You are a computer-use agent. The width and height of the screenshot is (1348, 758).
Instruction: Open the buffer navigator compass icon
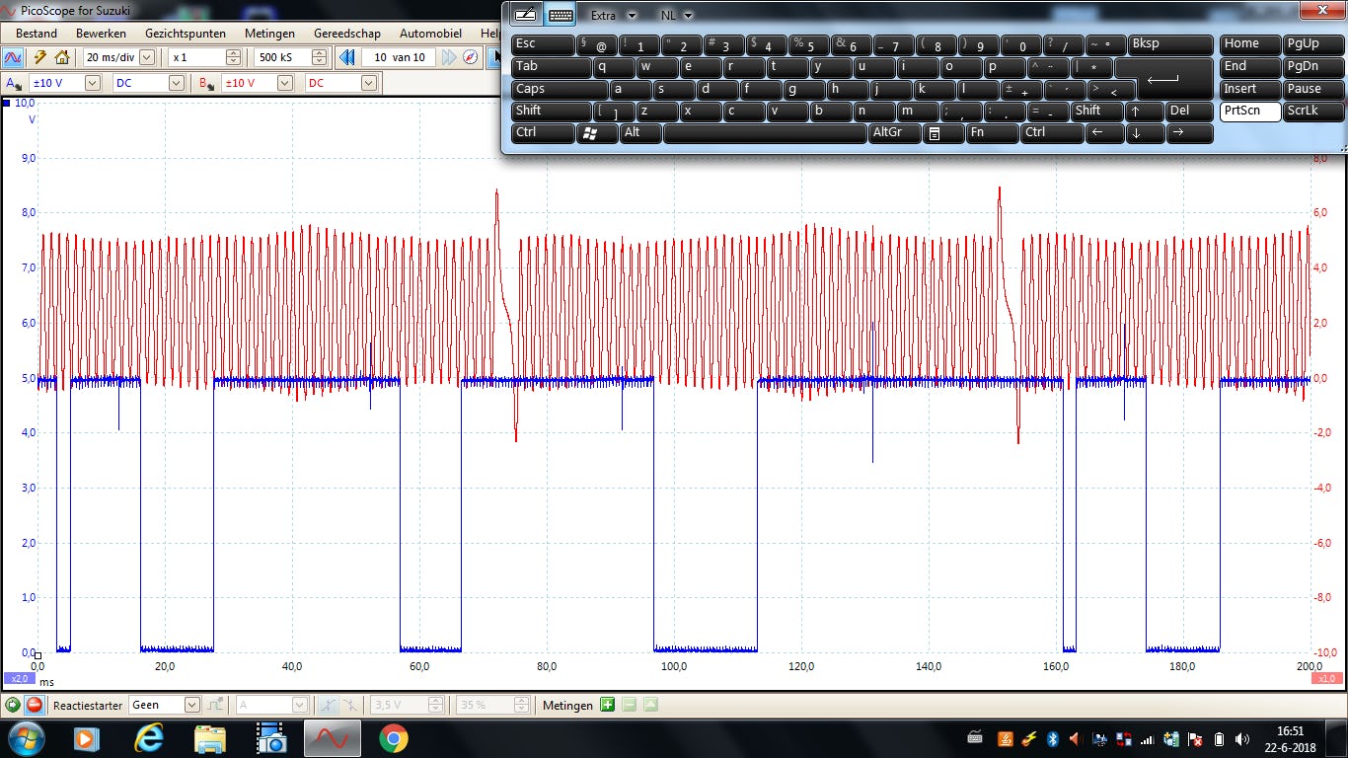(x=470, y=57)
